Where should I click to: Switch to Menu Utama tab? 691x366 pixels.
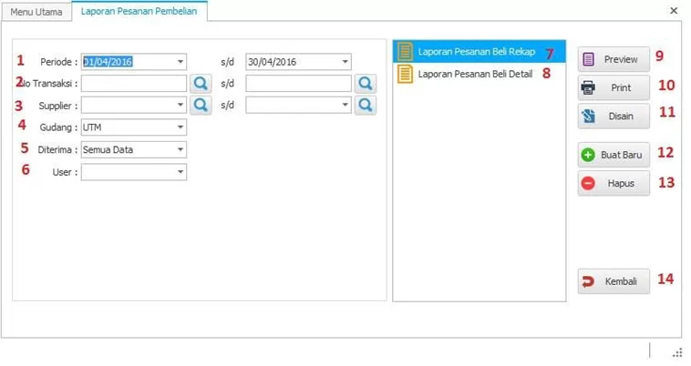tap(36, 11)
